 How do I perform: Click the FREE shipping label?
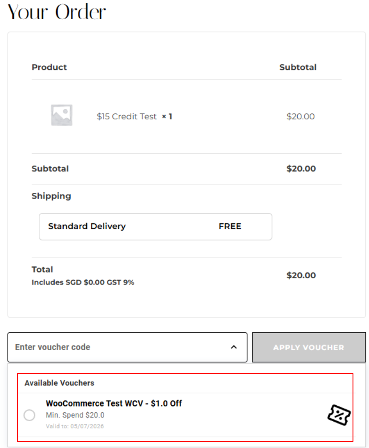click(x=230, y=226)
